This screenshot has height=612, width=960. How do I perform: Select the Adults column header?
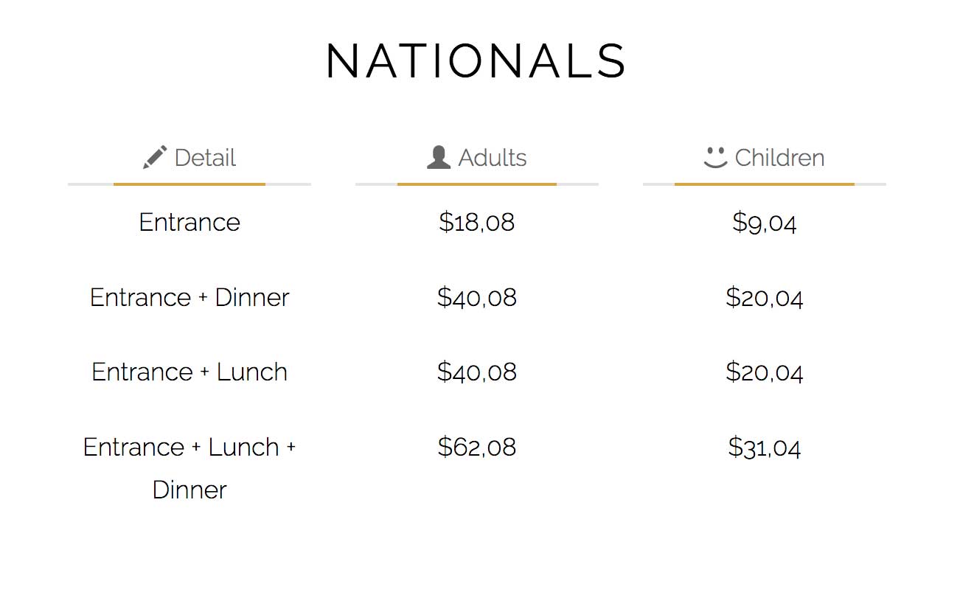tap(477, 158)
